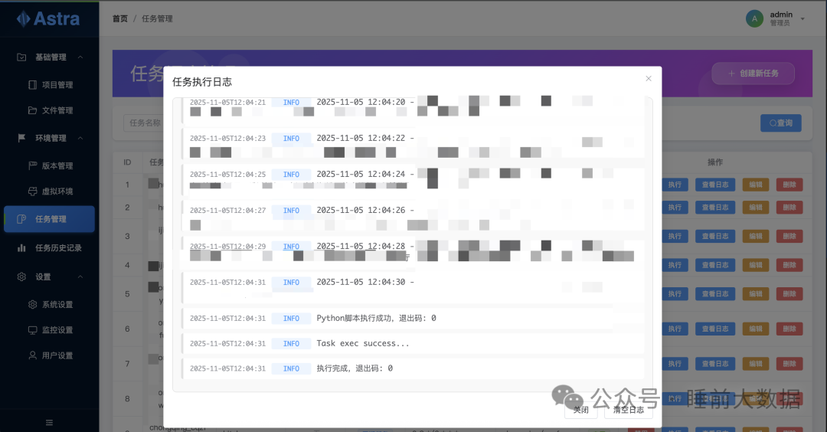Viewport: 827px width, 432px height.
Task: Open 项目管理 via its sidebar icon
Action: [x=32, y=84]
